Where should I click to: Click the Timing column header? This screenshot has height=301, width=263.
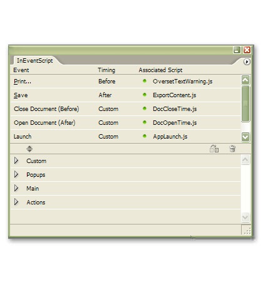106,70
